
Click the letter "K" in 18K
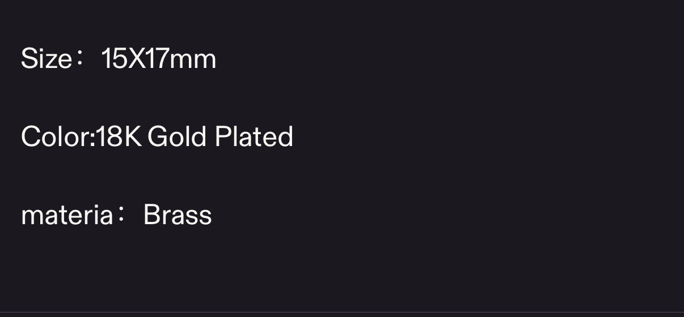(132, 137)
